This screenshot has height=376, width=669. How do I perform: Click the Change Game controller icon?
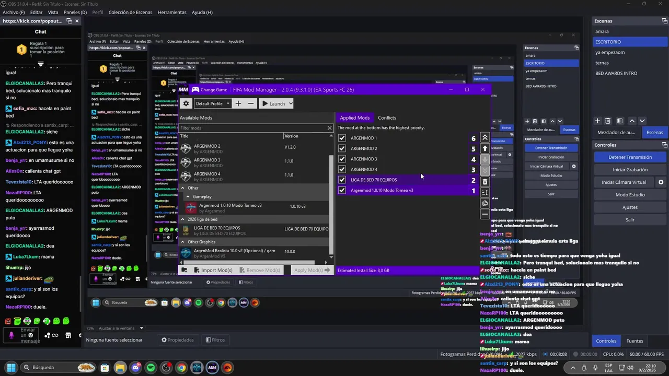(x=195, y=90)
